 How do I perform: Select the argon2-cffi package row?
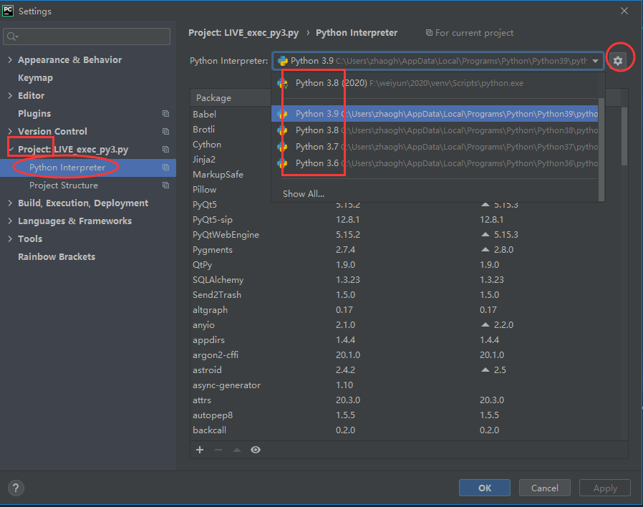(x=406, y=355)
